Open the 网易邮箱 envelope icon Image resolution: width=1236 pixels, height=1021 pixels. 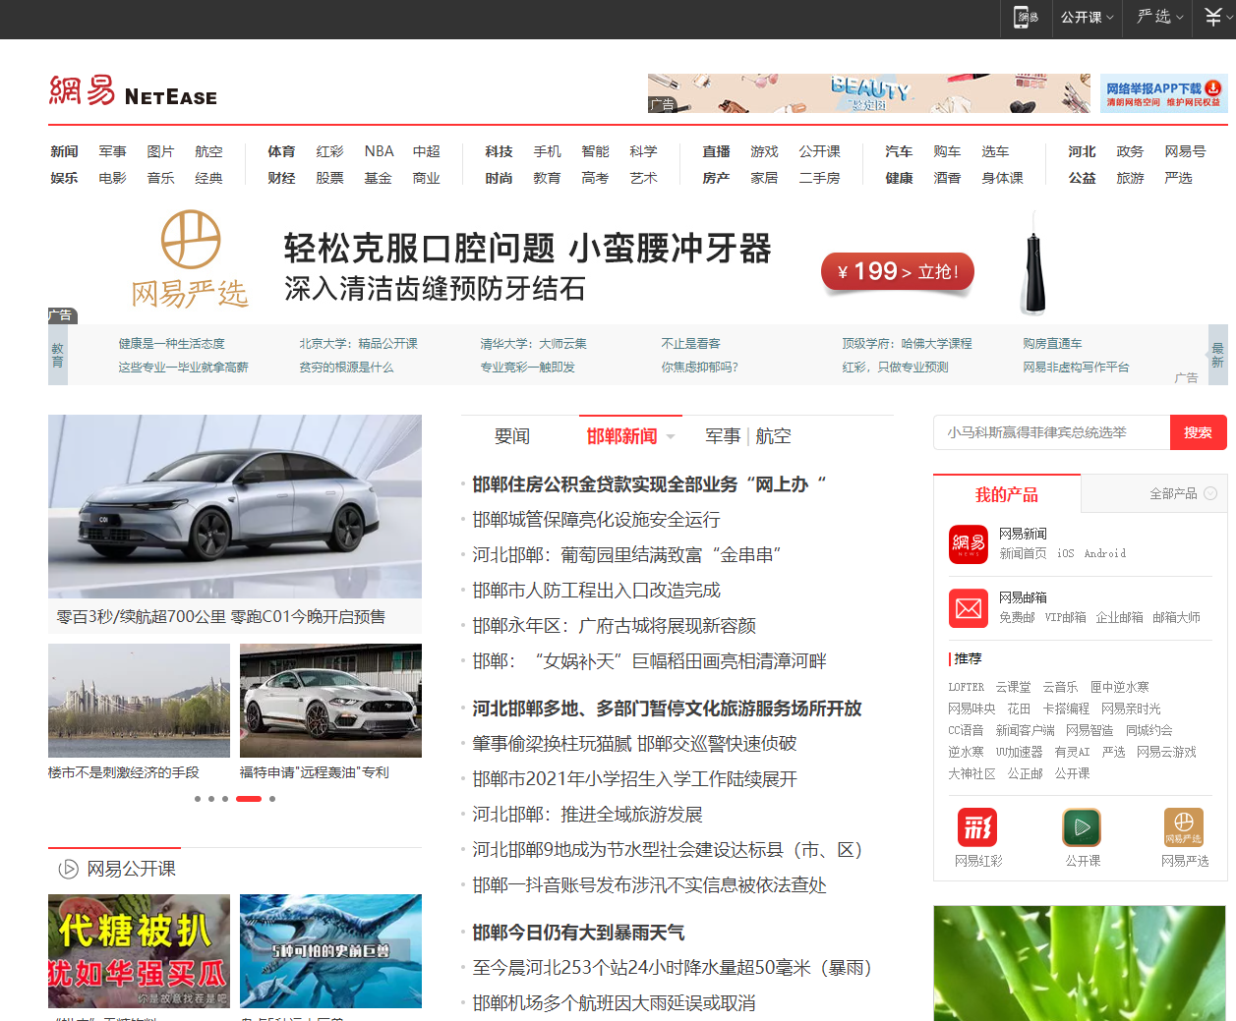click(968, 608)
